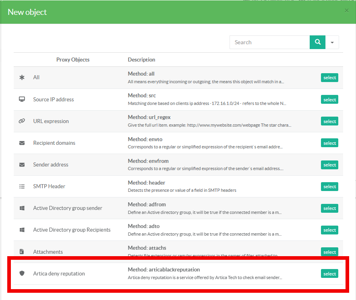Click the file icon beside Attachments
This screenshot has width=356, height=300.
[x=22, y=252]
